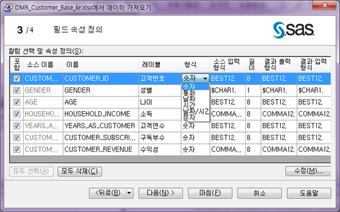340x212 pixels.
Task: Click 숫자 format cell in YEARS_AS_CUSTOMER row
Action: (195, 126)
